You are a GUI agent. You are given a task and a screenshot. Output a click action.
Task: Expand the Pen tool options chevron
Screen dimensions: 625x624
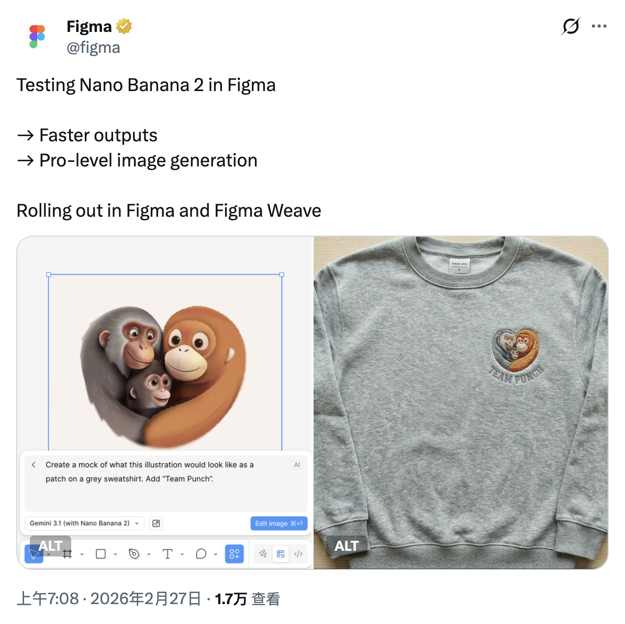pos(149,554)
